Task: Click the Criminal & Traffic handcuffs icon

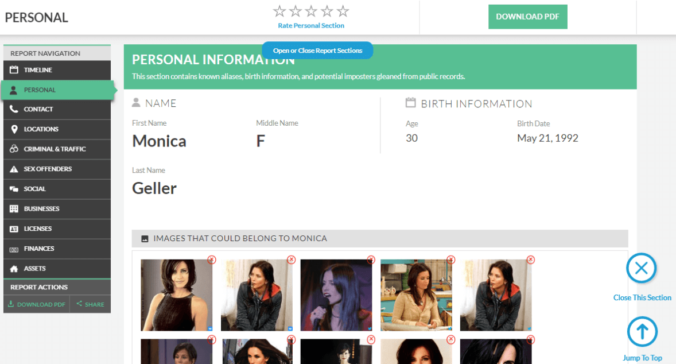Action: [14, 149]
